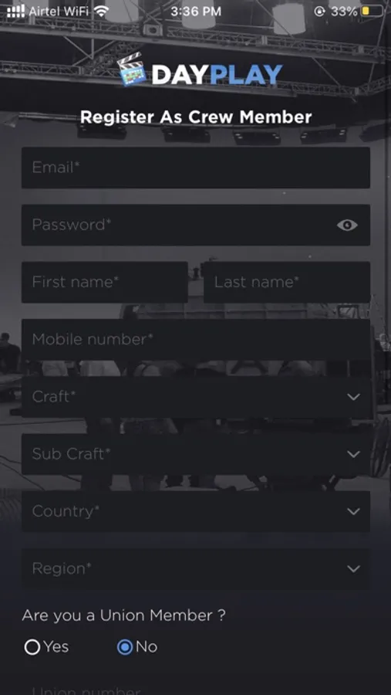Tap the WiFi status icon
The width and height of the screenshot is (391, 695).
point(102,11)
